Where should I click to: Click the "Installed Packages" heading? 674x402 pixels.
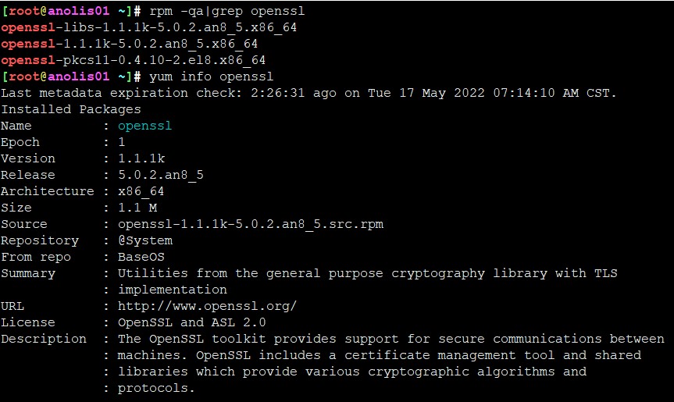point(70,109)
